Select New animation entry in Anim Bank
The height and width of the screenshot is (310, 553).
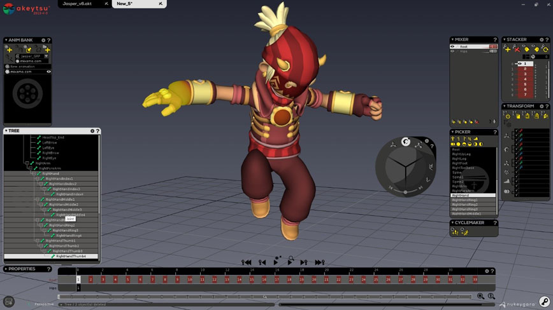[27, 67]
